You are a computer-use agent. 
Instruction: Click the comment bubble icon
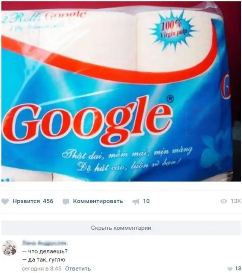click(x=66, y=201)
